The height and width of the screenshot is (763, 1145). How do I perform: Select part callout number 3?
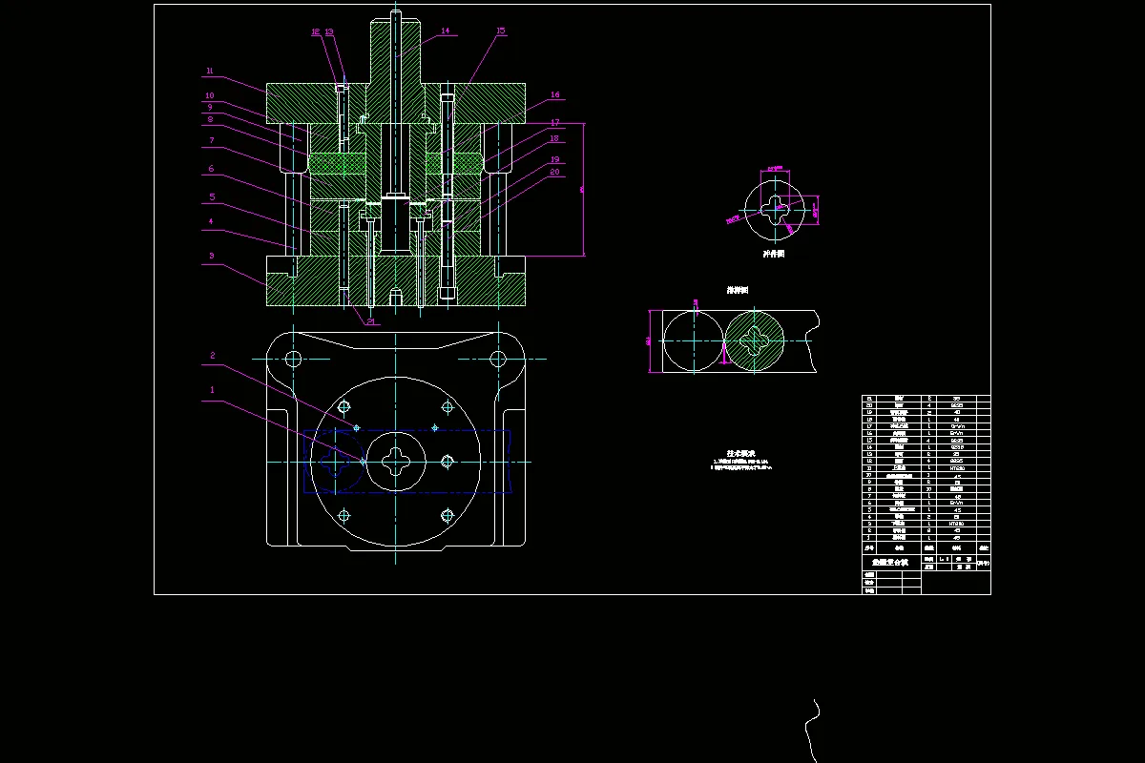212,256
